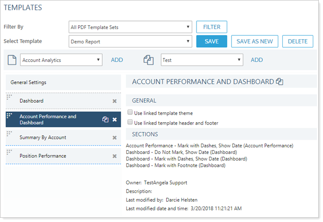Open the Filter By template sets dropdown
This screenshot has height=222, width=323.
coord(130,27)
